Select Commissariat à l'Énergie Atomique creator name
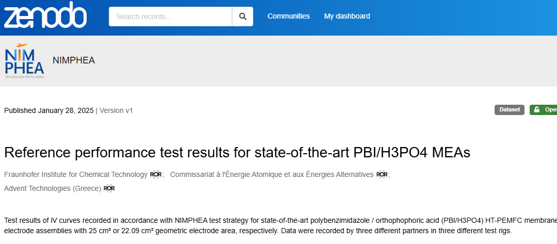This screenshot has width=557, height=244. 271,174
